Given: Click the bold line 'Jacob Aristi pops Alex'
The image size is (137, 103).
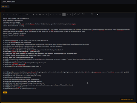Looking at the screenshot, I should point(18,48).
